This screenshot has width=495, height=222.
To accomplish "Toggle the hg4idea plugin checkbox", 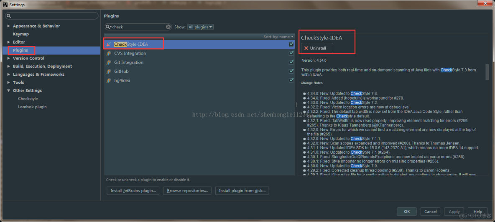I will pyautogui.click(x=291, y=80).
